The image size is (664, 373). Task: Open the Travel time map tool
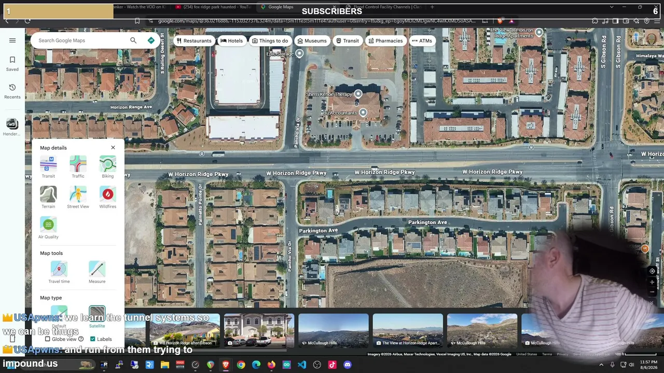[x=59, y=272]
